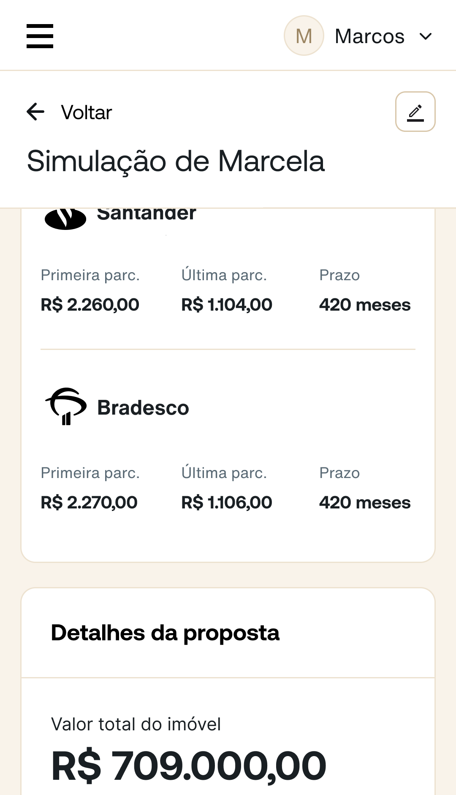Click the back arrow icon

coord(35,112)
